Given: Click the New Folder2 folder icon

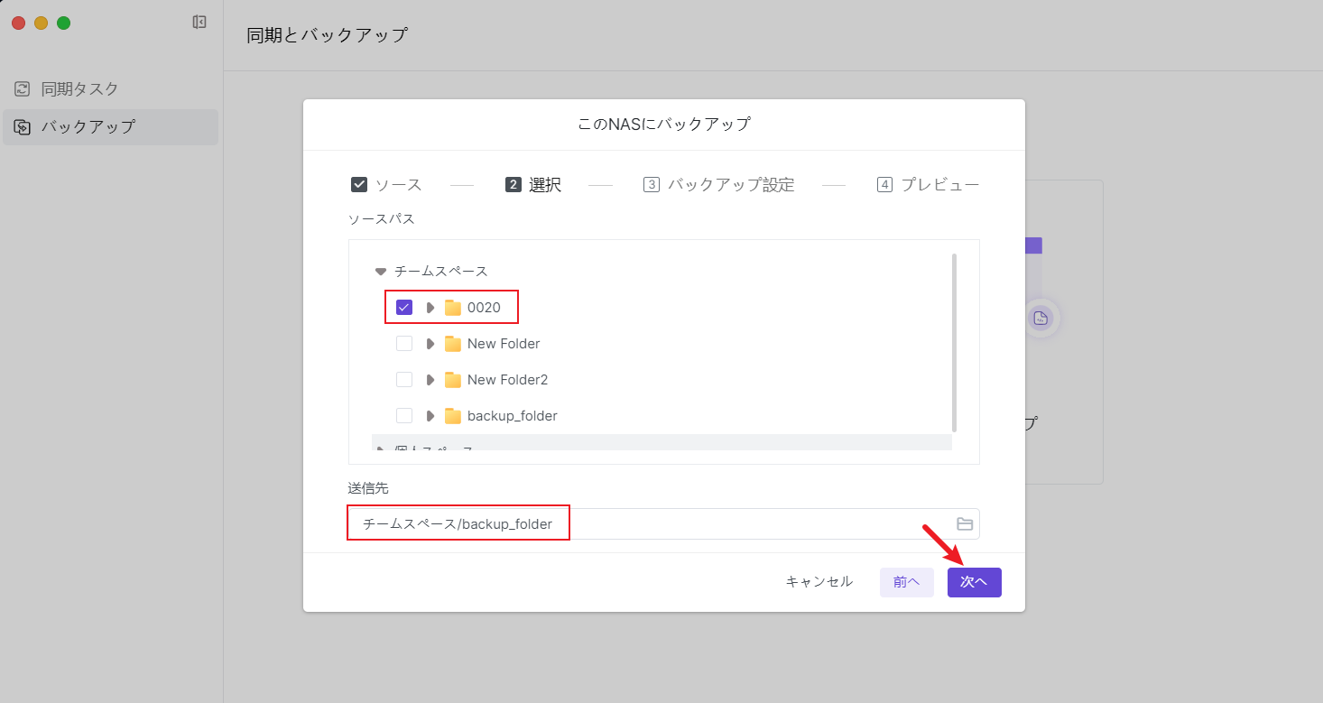Looking at the screenshot, I should point(453,380).
